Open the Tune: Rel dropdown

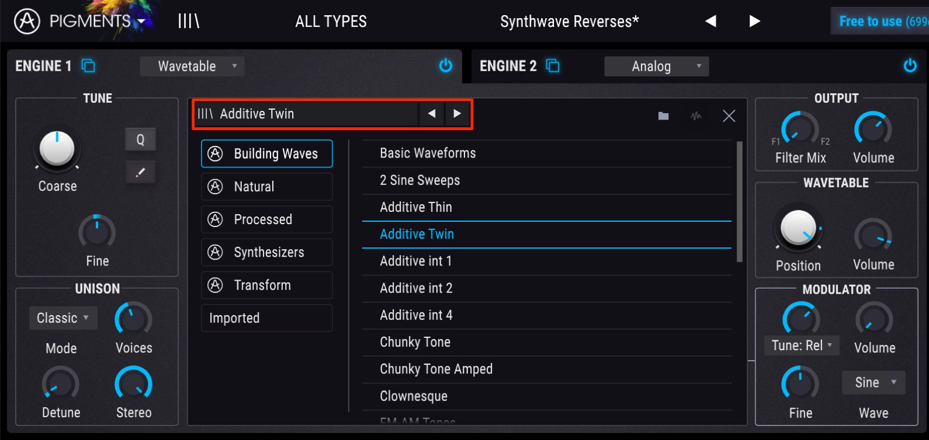click(x=802, y=345)
